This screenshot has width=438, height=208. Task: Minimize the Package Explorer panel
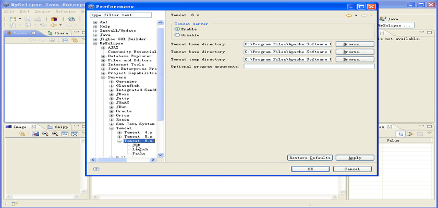pyautogui.click(x=77, y=33)
